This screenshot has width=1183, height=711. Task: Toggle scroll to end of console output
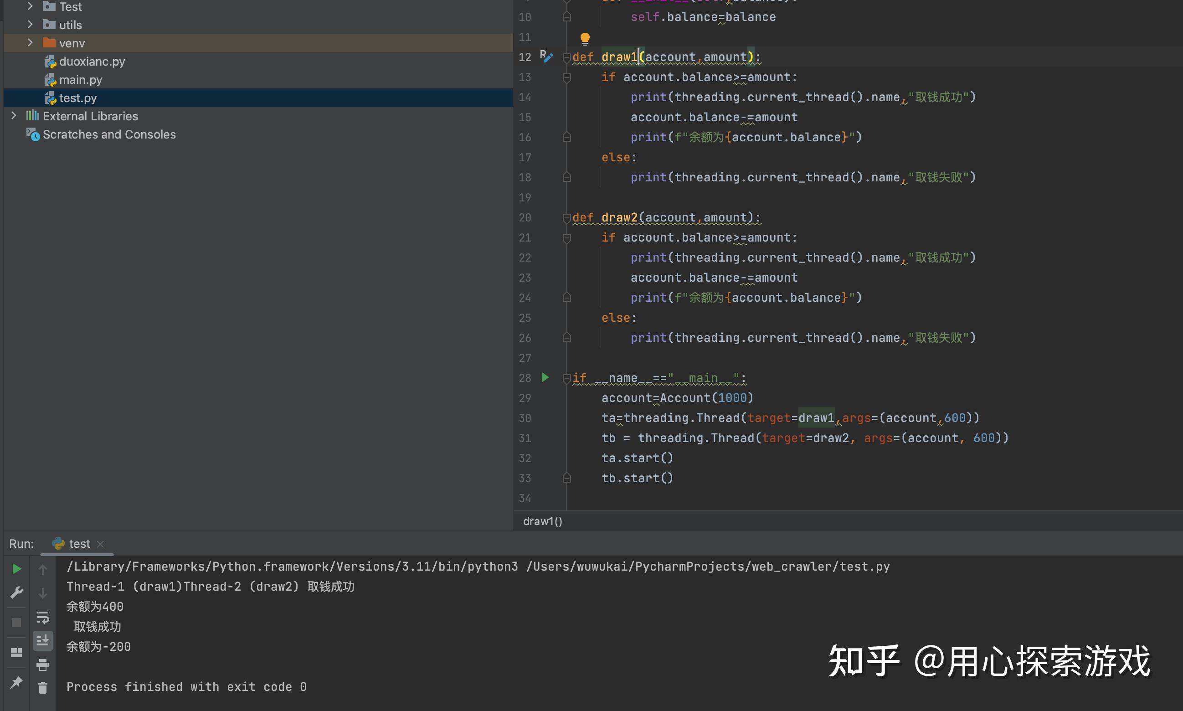pos(43,640)
